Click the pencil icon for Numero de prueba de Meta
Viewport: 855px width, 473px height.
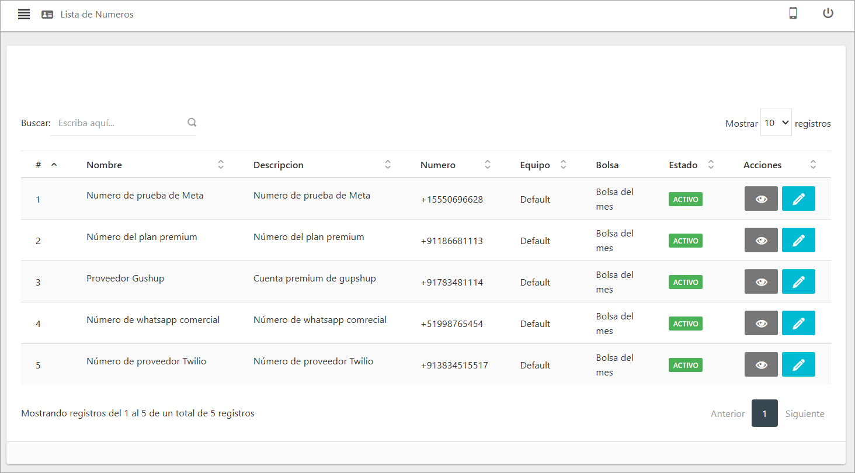click(798, 199)
